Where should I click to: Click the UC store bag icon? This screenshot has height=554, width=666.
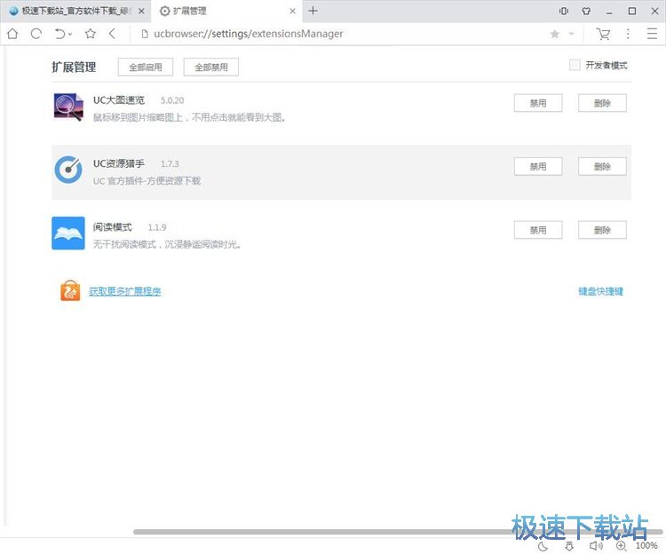click(x=70, y=291)
